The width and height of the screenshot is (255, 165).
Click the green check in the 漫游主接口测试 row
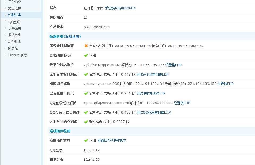(x=86, y=94)
